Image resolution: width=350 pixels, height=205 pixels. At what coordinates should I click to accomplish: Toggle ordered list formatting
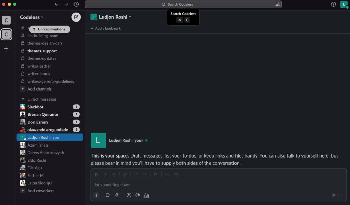coord(136,175)
